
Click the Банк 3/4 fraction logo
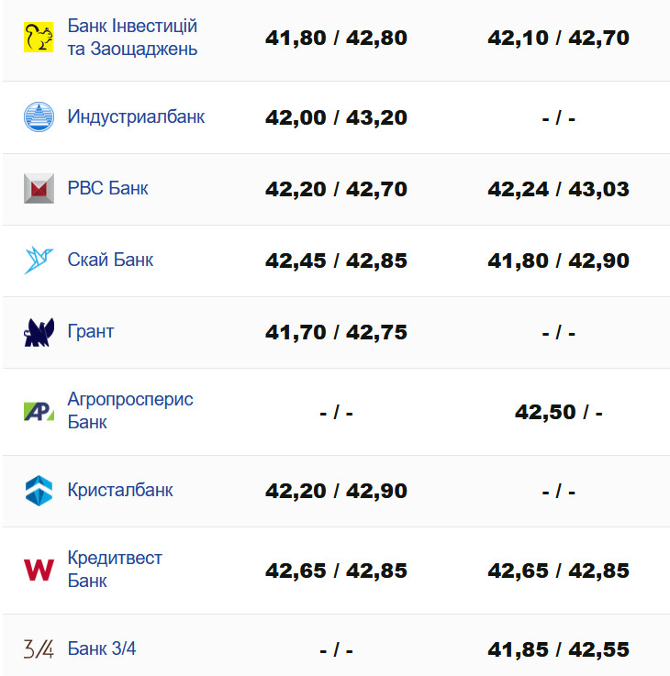coord(39,649)
